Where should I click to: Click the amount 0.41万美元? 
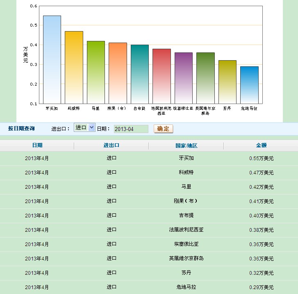point(262,201)
